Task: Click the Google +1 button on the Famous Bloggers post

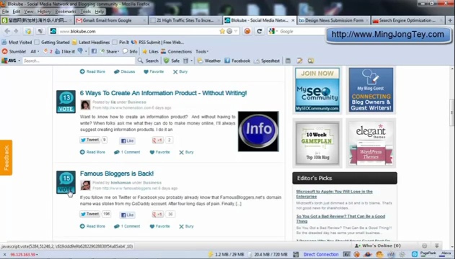Action: pos(158,214)
